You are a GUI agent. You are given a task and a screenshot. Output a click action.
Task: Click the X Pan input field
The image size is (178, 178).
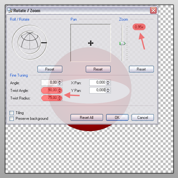98,83
